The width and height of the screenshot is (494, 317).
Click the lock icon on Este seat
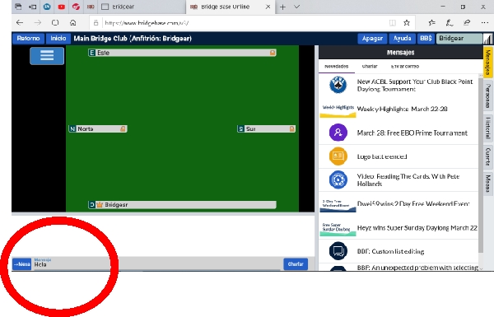click(273, 53)
